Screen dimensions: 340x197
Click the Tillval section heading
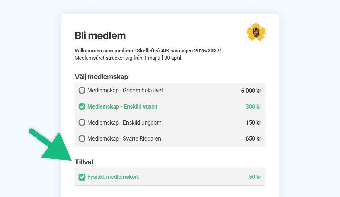84,162
